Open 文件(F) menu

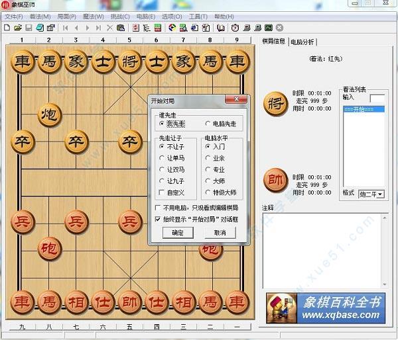click(x=14, y=17)
